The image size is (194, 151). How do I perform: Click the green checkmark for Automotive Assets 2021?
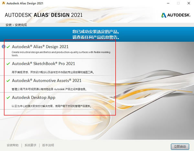8,80
